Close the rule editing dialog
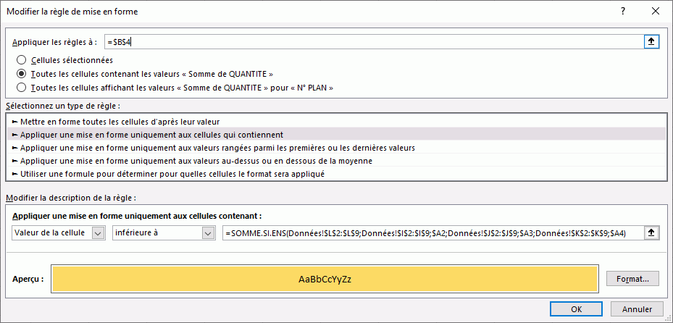This screenshot has height=323, width=673. [656, 12]
